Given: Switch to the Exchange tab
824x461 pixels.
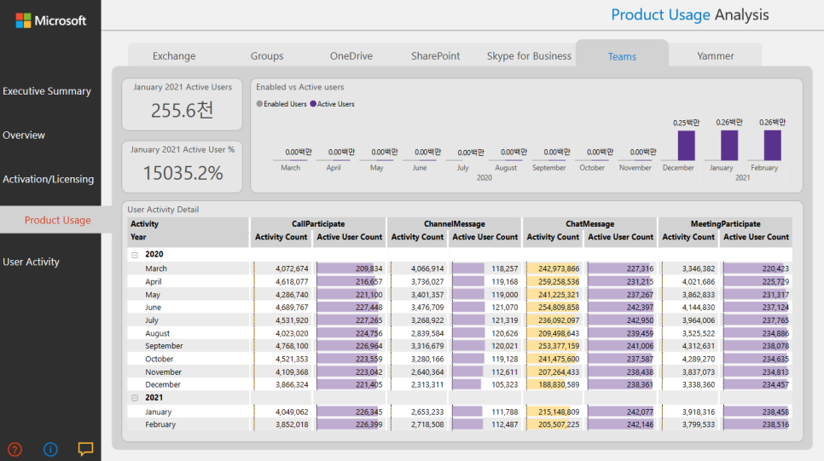Looking at the screenshot, I should coord(174,55).
